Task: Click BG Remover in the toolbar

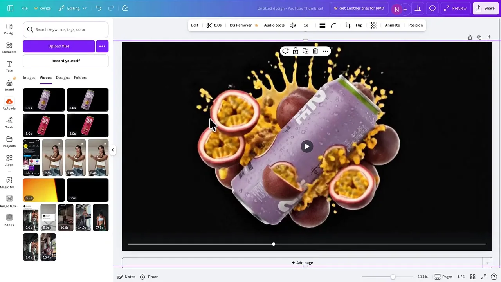Action: (x=244, y=25)
